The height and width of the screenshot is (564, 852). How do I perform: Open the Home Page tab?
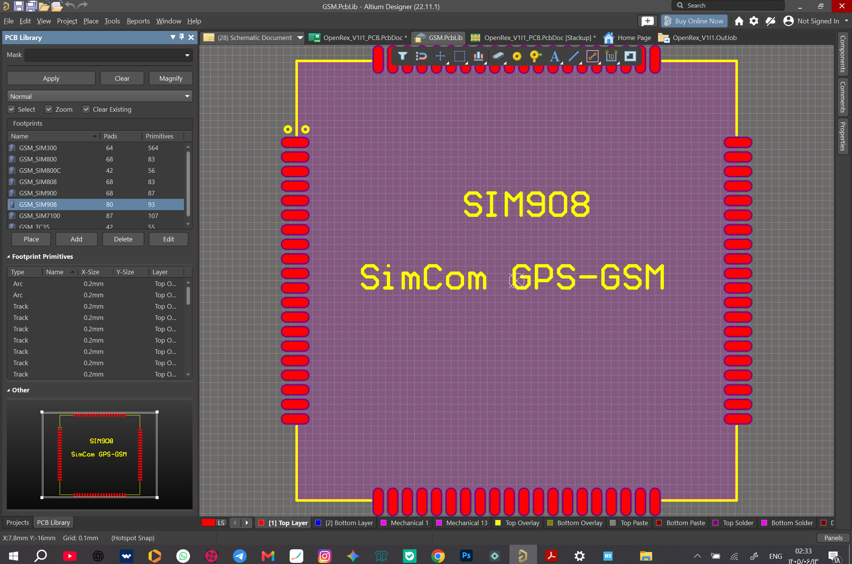coord(627,38)
